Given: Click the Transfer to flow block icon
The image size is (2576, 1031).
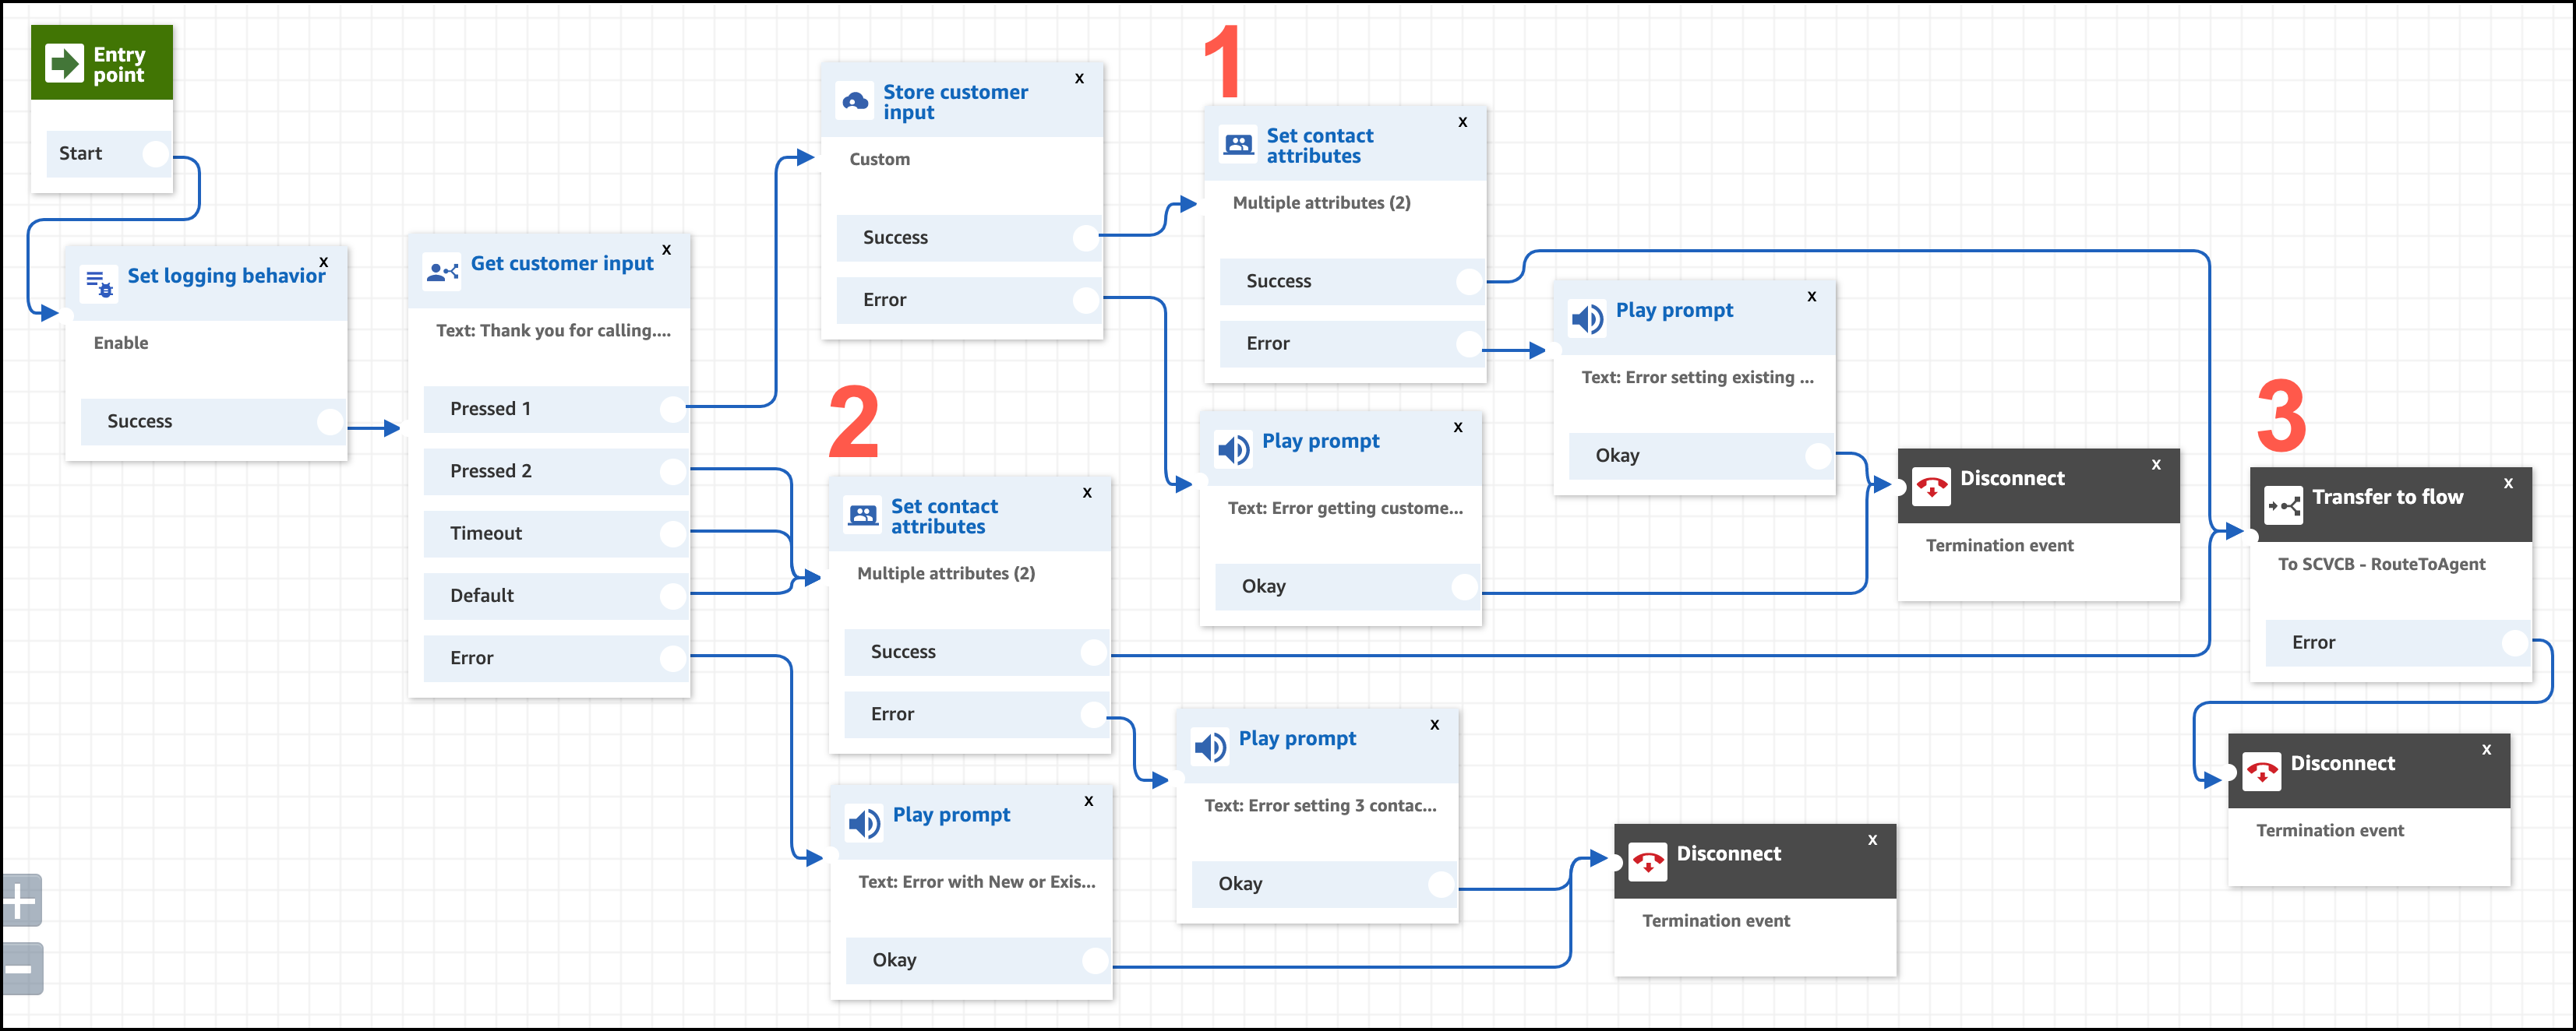Looking at the screenshot, I should 2284,505.
